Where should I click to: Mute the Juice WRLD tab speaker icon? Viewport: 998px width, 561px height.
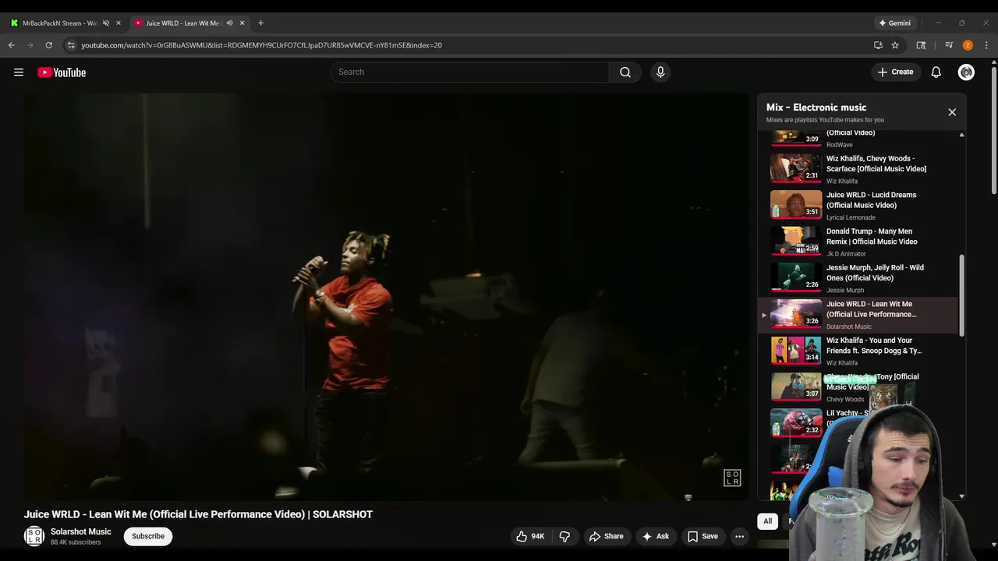[229, 23]
